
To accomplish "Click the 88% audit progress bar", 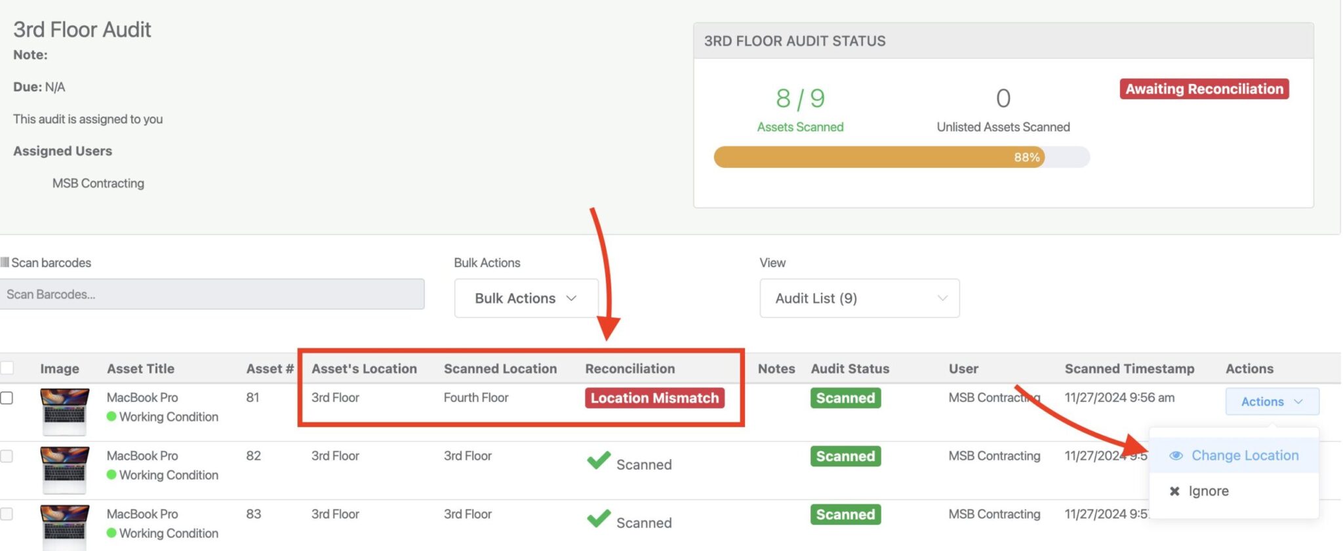I will pos(901,157).
